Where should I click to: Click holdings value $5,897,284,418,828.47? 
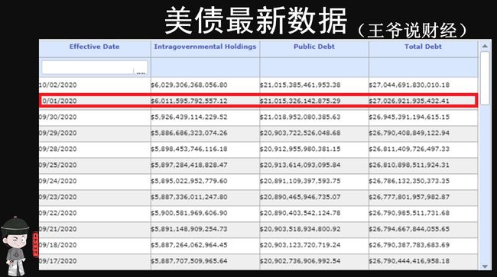click(189, 165)
